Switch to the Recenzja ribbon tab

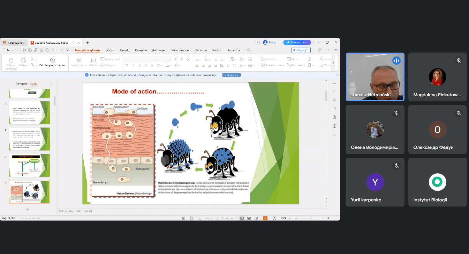point(201,50)
